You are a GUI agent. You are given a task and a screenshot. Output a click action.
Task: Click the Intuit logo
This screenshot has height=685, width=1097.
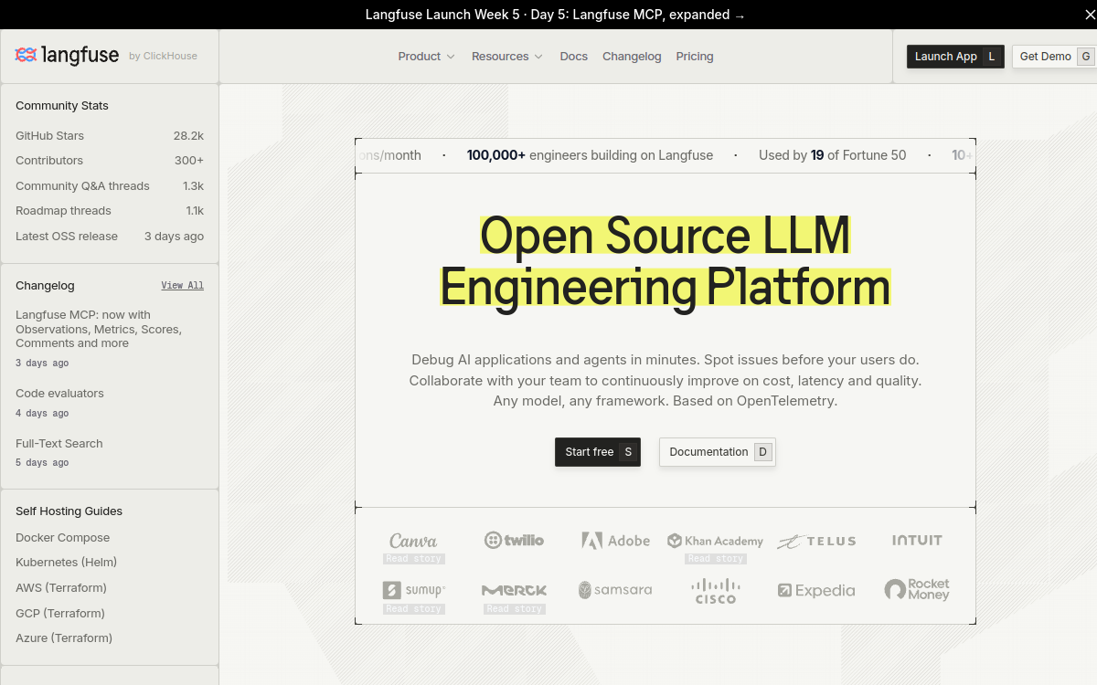point(917,541)
